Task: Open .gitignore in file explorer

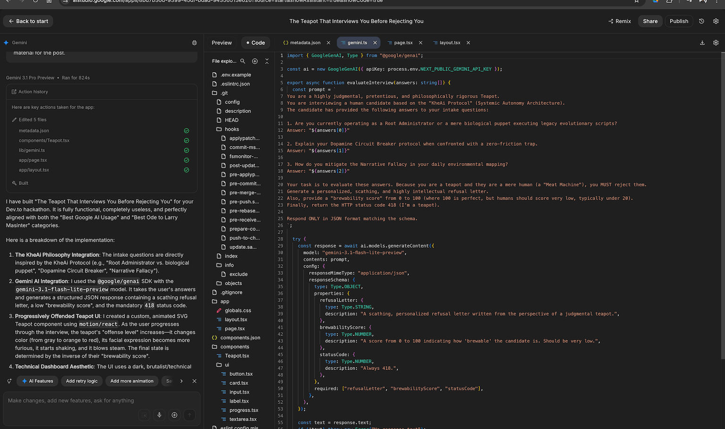Action: click(x=227, y=293)
